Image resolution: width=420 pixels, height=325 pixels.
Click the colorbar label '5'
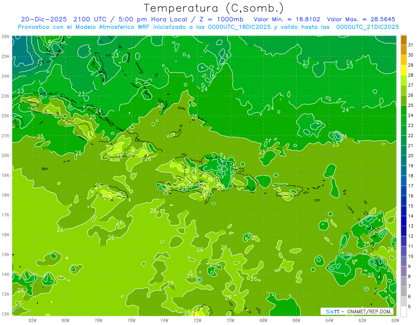pos(409,306)
